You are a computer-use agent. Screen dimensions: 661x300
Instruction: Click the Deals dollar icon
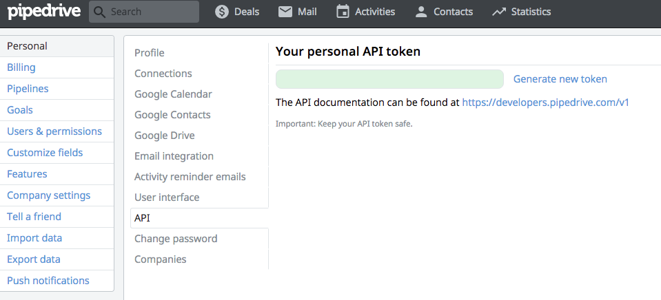click(222, 12)
